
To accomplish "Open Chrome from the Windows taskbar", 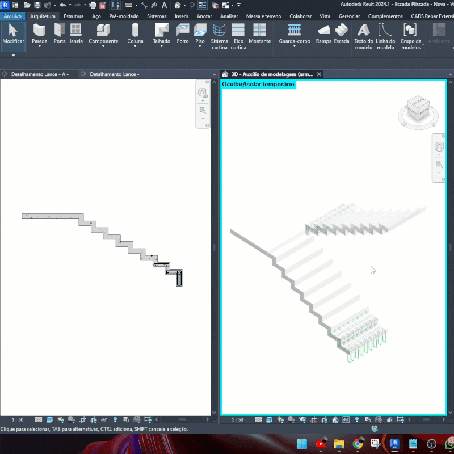I will (358, 444).
